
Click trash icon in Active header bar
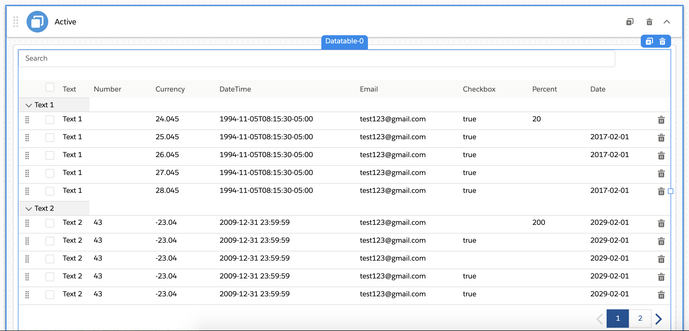(649, 22)
